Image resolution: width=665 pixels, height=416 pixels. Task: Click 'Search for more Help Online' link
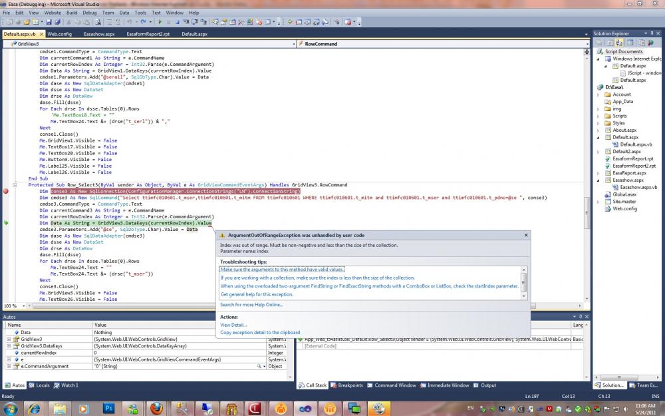click(x=251, y=305)
